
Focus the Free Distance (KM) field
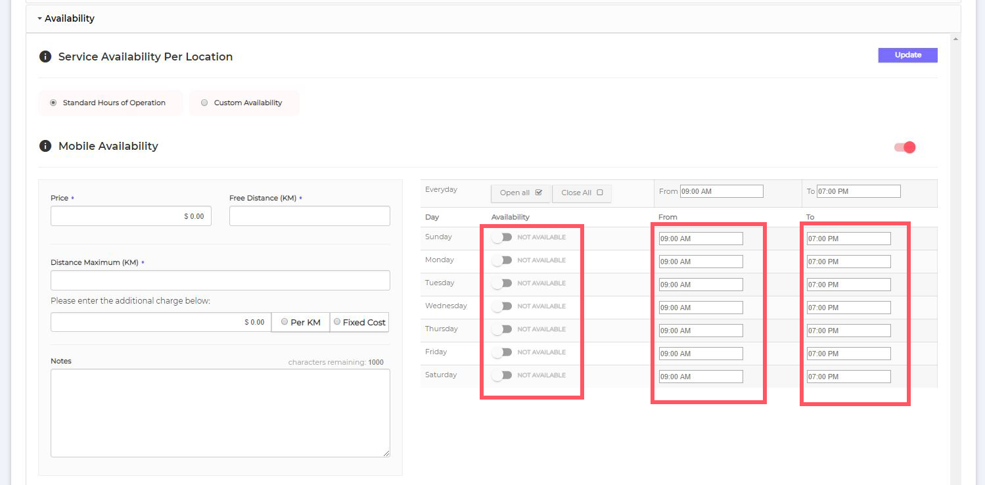click(x=309, y=216)
